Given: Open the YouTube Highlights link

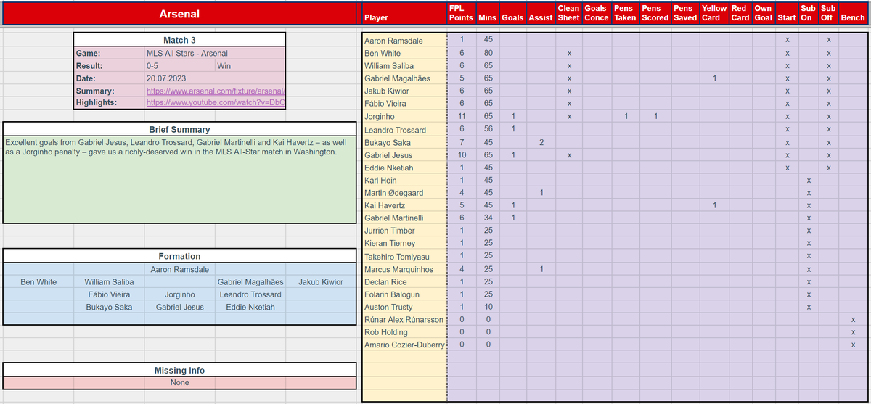Looking at the screenshot, I should (x=216, y=103).
